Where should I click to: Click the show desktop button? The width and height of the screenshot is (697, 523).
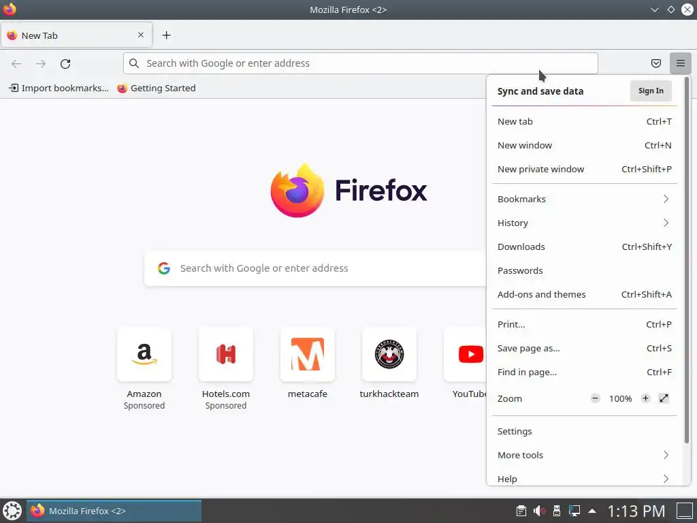(685, 511)
